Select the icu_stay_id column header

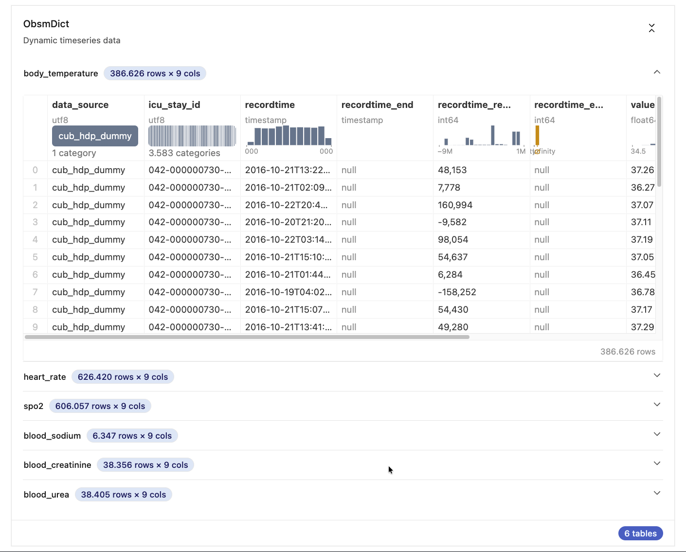(x=174, y=105)
